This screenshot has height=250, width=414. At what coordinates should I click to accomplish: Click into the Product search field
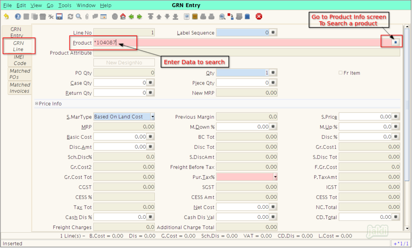coord(243,42)
